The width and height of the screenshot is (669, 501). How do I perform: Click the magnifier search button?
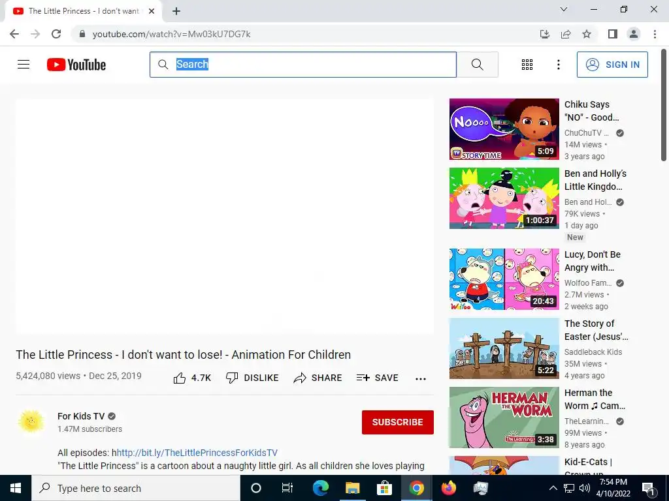pyautogui.click(x=478, y=65)
